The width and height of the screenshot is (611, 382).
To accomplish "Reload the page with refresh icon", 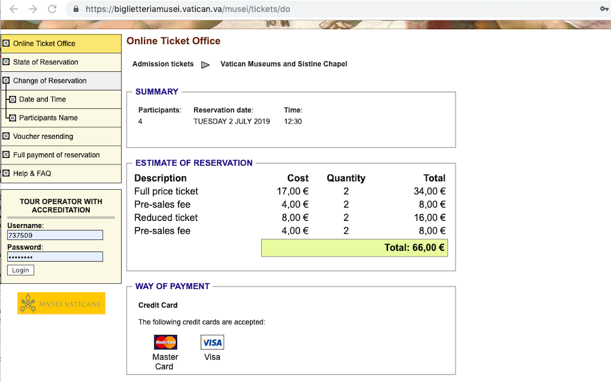I will [52, 9].
